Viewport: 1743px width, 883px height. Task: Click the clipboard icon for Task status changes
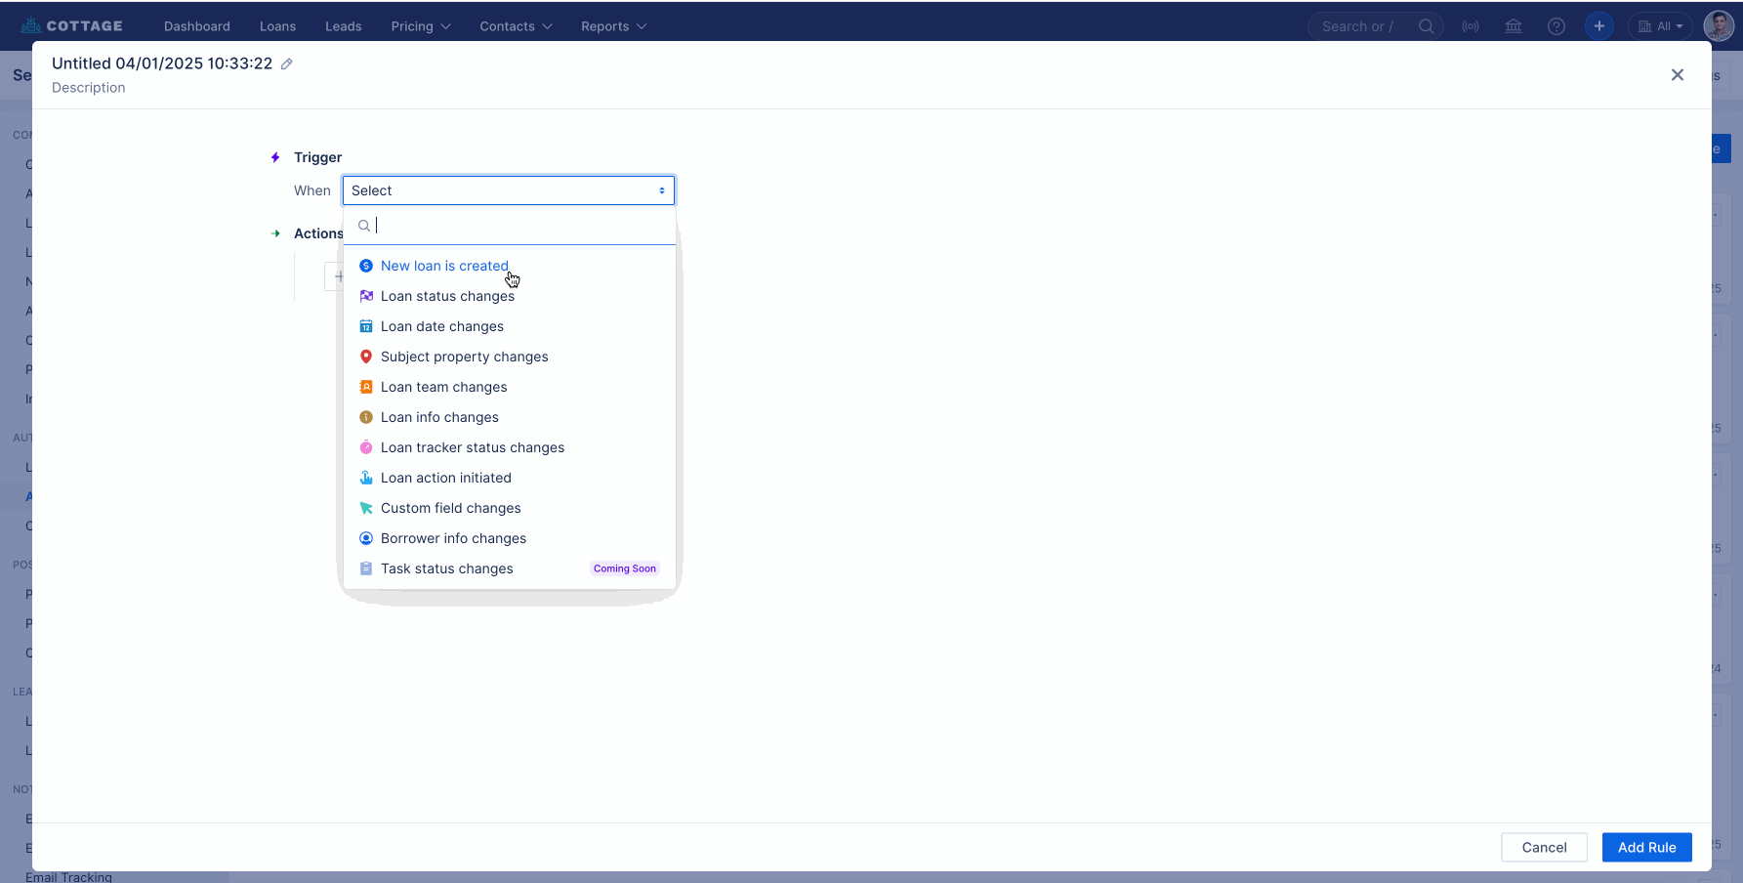(366, 568)
